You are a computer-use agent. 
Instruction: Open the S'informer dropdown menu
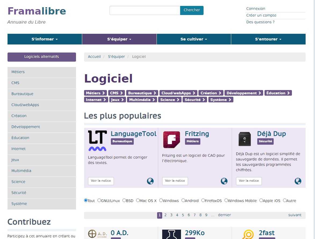point(45,39)
